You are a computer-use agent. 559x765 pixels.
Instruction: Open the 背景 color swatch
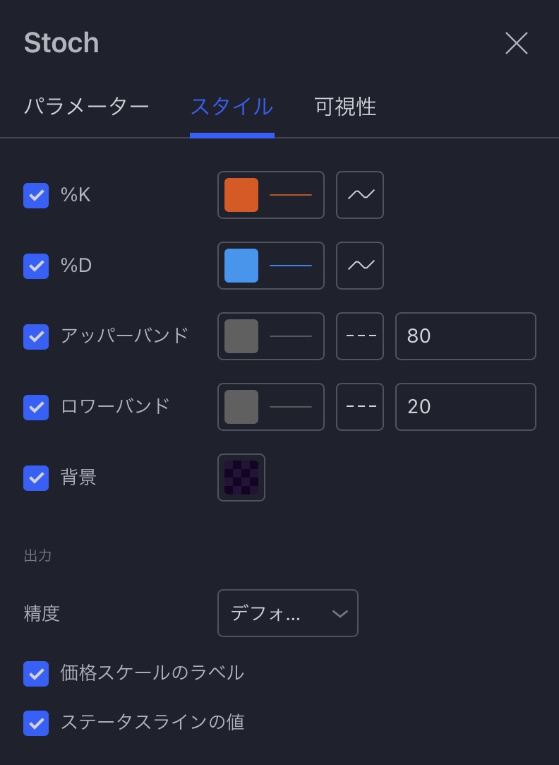[241, 478]
